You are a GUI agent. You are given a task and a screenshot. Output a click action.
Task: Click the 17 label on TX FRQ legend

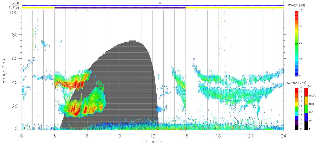301,92
